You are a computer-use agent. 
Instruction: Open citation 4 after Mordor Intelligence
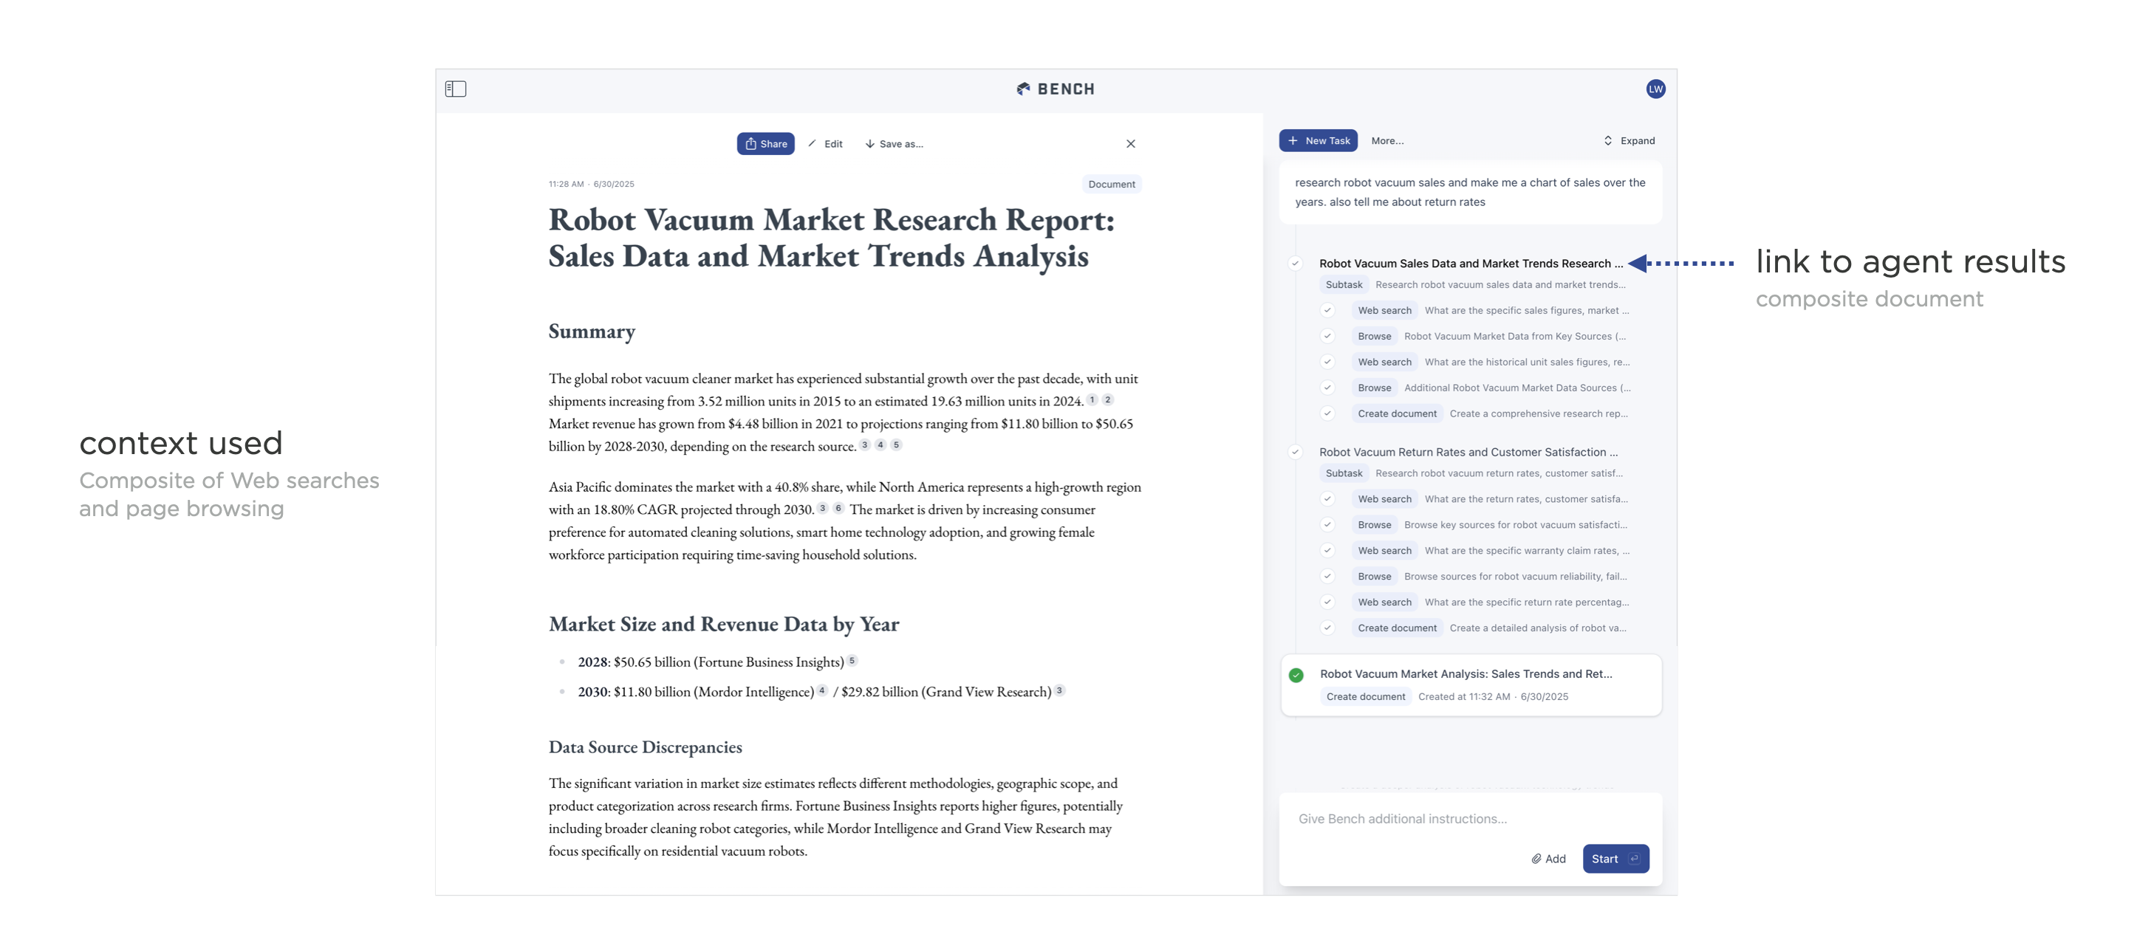pos(821,690)
